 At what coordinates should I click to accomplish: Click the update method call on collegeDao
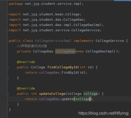click(67, 99)
